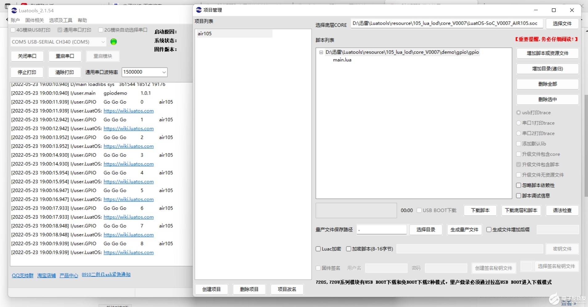Click the 语法检查 button
This screenshot has width=588, height=307.
[562, 210]
